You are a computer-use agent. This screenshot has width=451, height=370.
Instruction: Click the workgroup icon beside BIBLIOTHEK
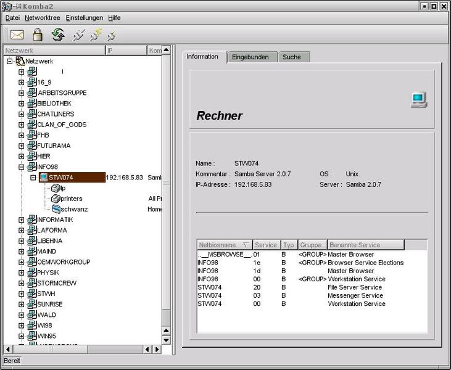32,103
